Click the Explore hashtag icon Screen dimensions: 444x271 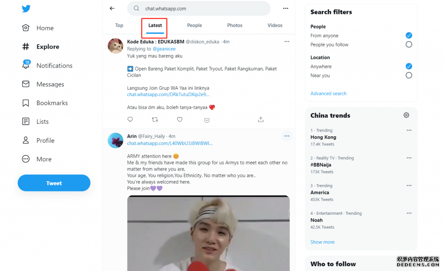[26, 46]
